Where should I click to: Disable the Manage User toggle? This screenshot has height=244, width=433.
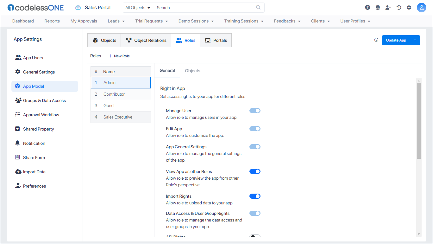(x=255, y=111)
